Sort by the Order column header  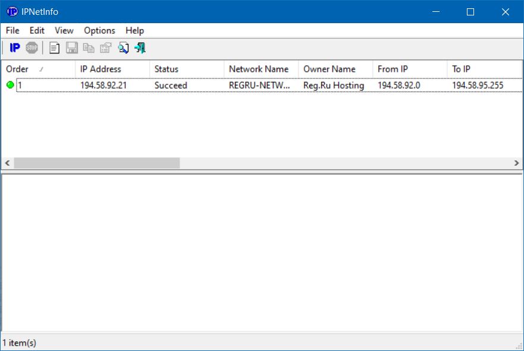coord(38,69)
